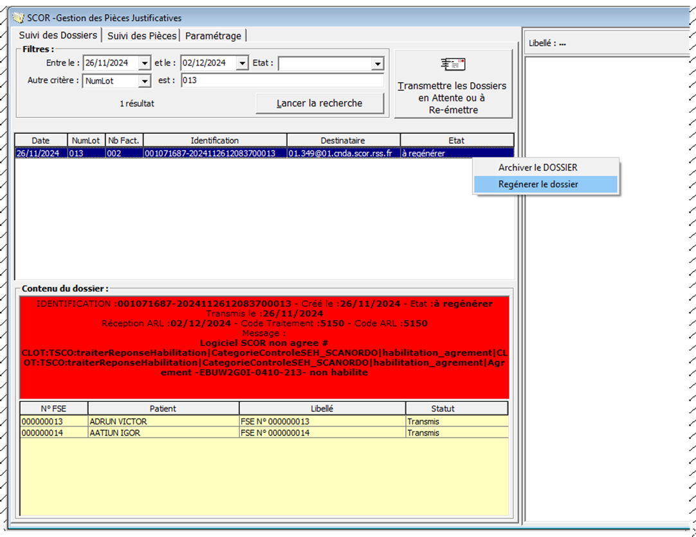Click the Destinataire column header
Viewport: 696px width, 537px height.
343,140
